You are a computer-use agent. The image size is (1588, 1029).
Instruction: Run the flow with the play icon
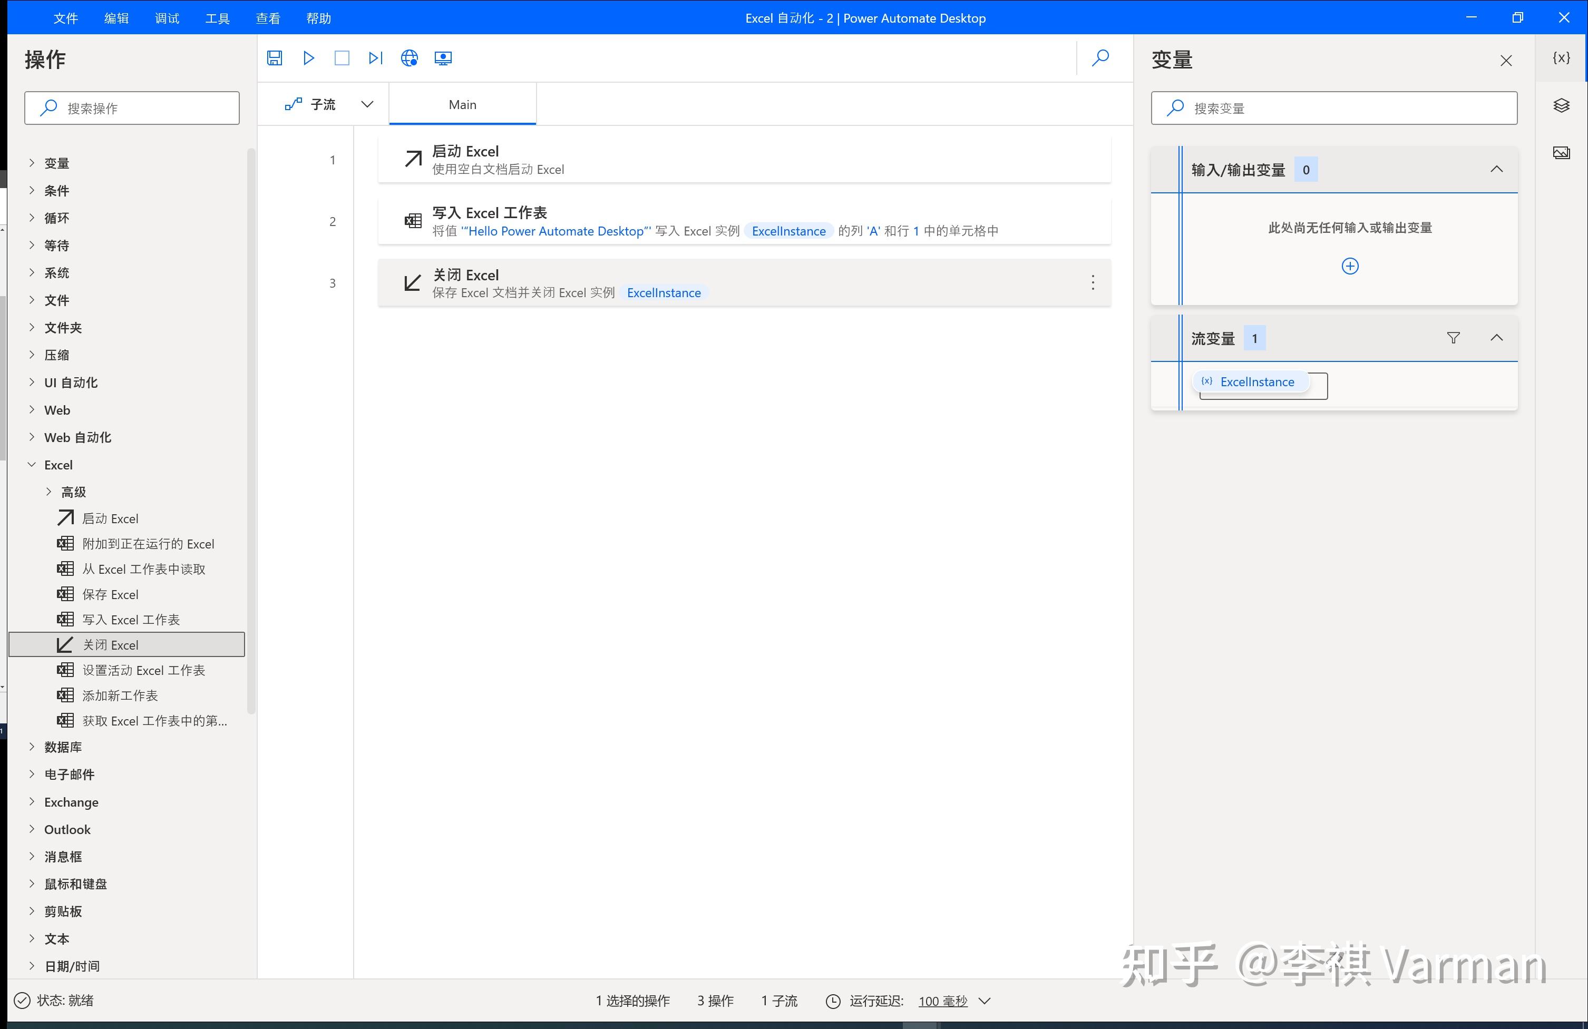(308, 58)
